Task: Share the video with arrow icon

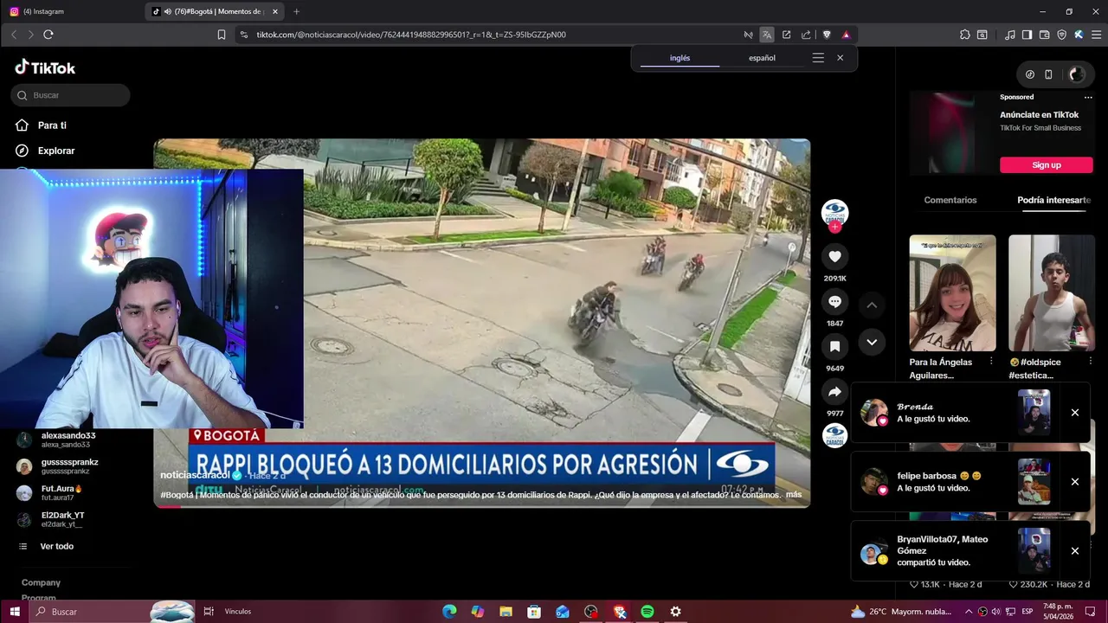Action: click(834, 392)
